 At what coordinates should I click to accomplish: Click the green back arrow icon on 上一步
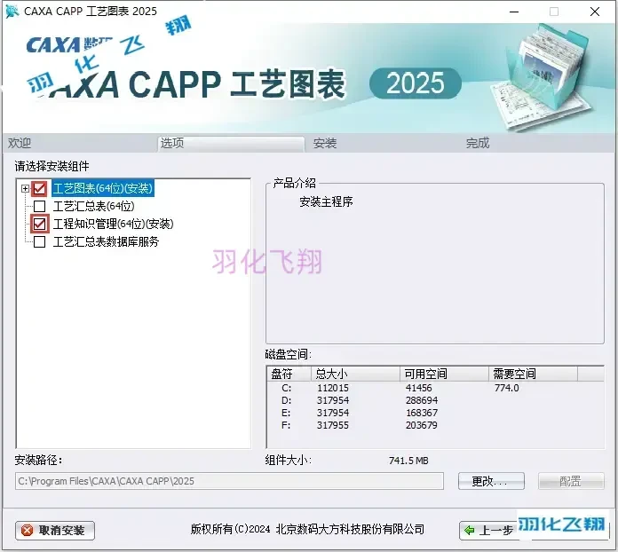pyautogui.click(x=470, y=531)
